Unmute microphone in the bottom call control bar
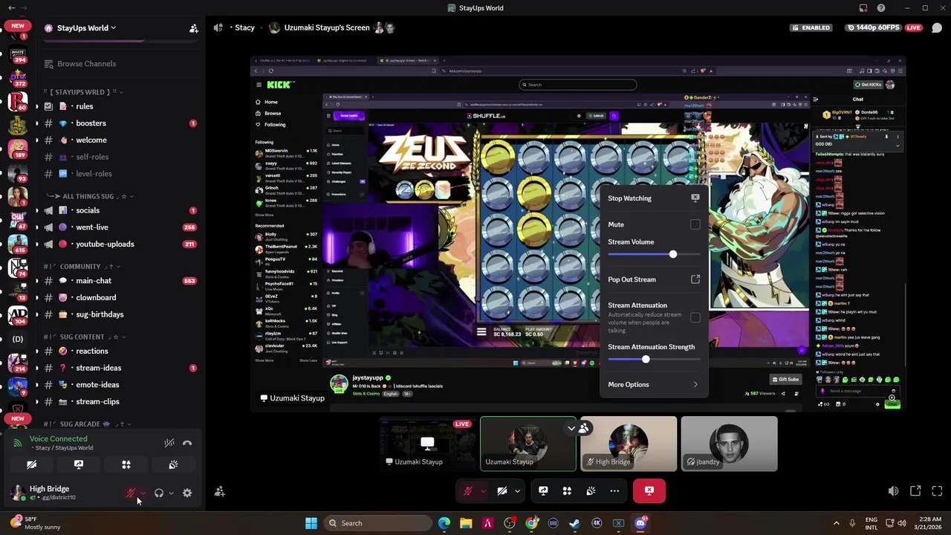Image resolution: width=951 pixels, height=535 pixels. click(468, 490)
